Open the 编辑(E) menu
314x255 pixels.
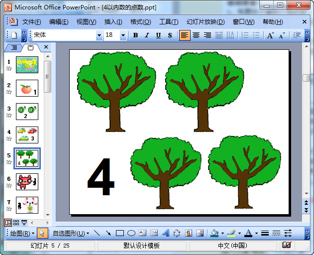[x=59, y=21]
